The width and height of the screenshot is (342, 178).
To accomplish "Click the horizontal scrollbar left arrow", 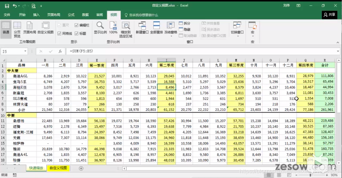I will [124, 169].
